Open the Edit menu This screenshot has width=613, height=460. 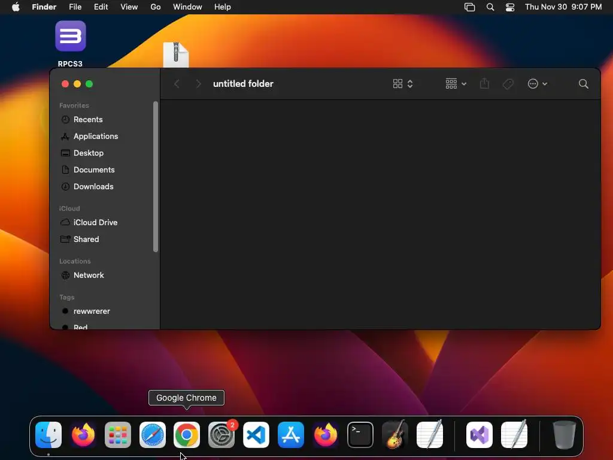pyautogui.click(x=101, y=7)
